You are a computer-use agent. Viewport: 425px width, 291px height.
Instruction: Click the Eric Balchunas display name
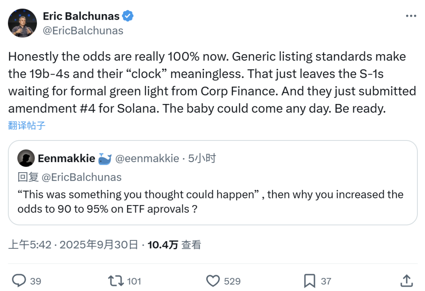[81, 16]
